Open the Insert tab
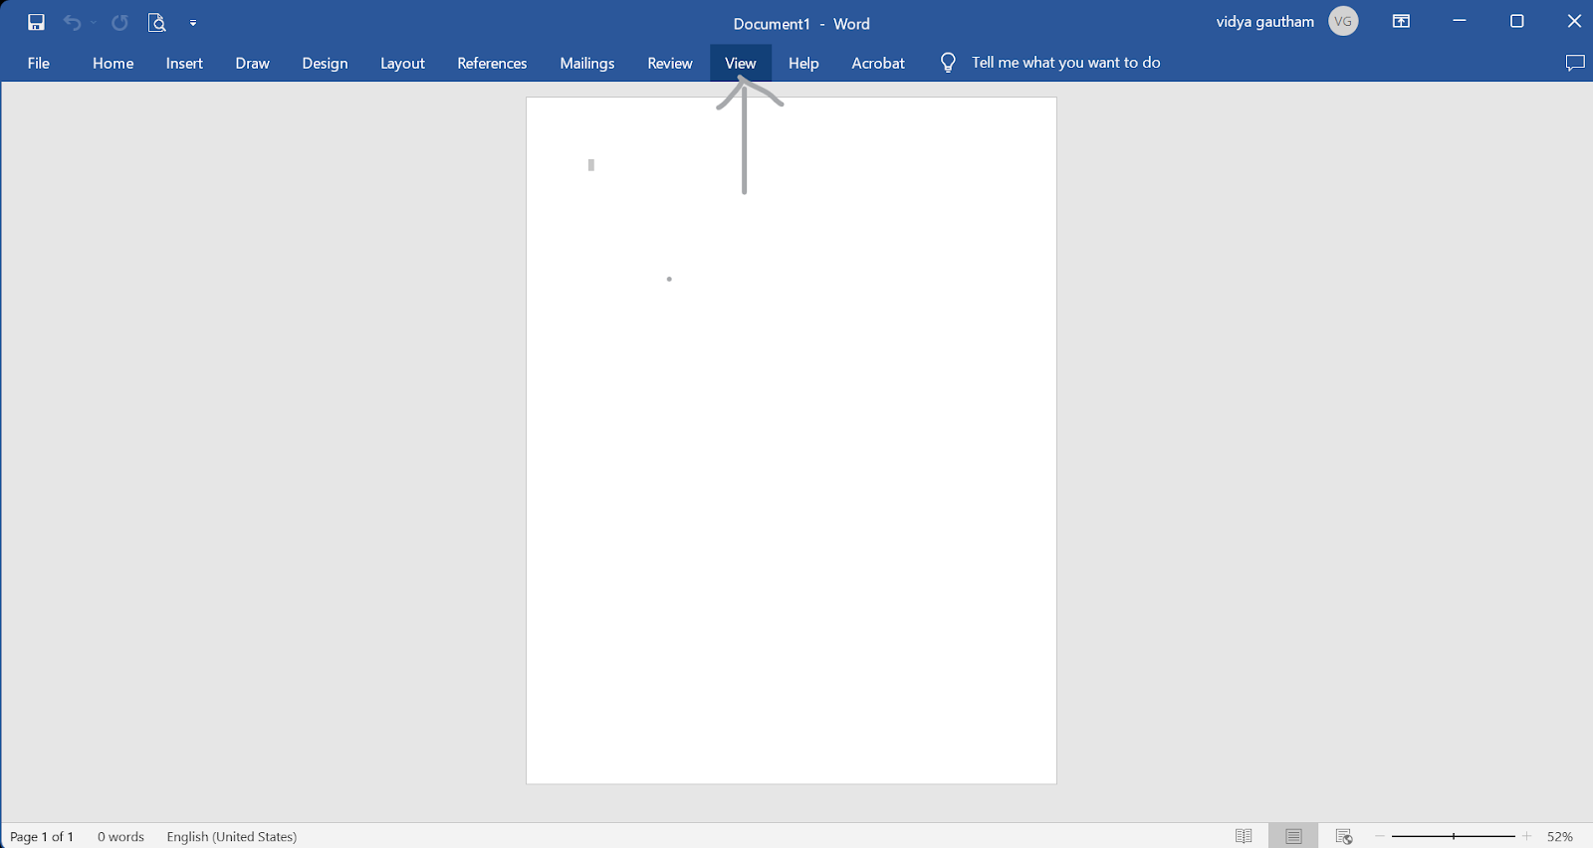The width and height of the screenshot is (1593, 848). (x=184, y=63)
